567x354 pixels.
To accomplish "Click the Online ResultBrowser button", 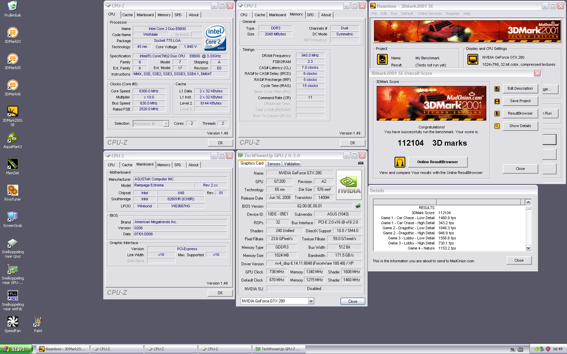I will tap(437, 162).
